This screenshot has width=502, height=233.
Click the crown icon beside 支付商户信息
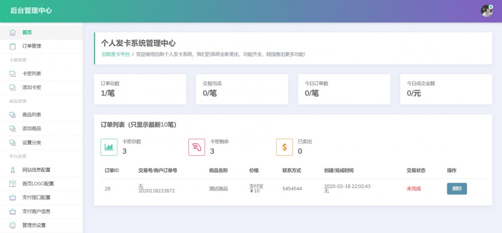pyautogui.click(x=13, y=211)
